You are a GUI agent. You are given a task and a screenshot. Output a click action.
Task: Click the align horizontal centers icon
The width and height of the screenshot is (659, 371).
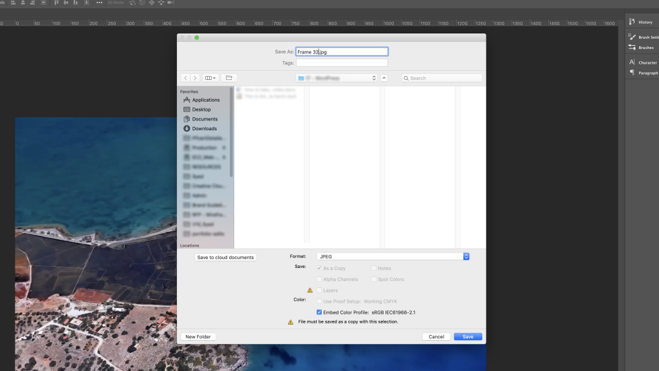[23, 3]
